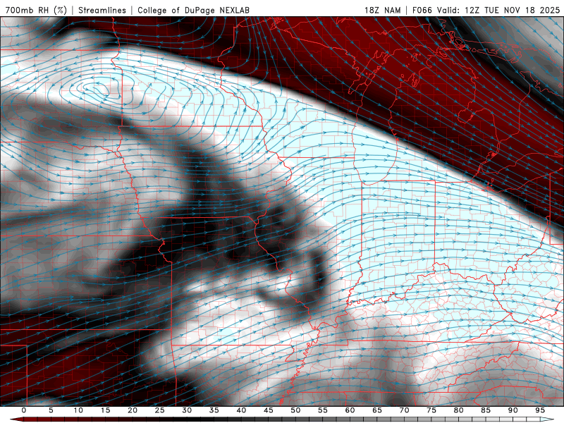
Task: Click the colorbar label '25'
Action: click(160, 410)
